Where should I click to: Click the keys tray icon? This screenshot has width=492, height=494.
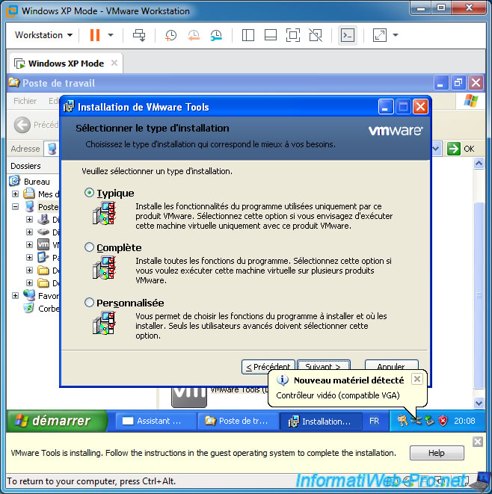402,421
